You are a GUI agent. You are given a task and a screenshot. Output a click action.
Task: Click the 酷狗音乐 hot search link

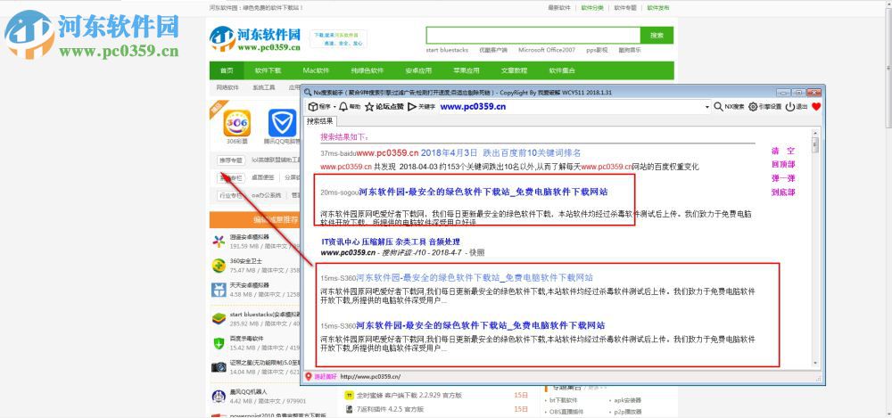[629, 50]
